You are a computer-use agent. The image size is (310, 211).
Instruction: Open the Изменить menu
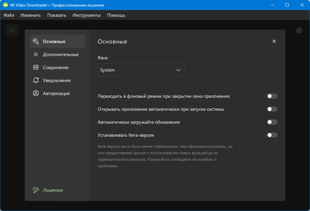(31, 15)
